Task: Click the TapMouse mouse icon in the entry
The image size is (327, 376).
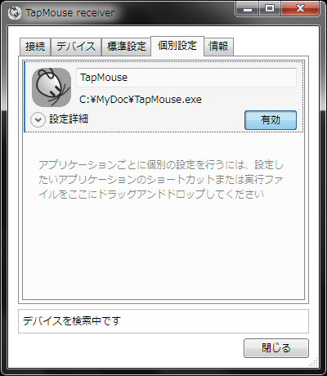Action: click(x=52, y=87)
